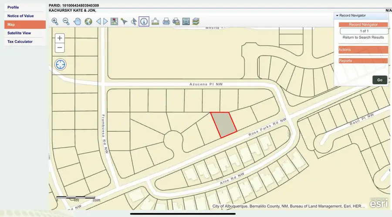Viewport: 392px width, 217px height.
Task: Activate the identify info tool
Action: click(x=144, y=21)
